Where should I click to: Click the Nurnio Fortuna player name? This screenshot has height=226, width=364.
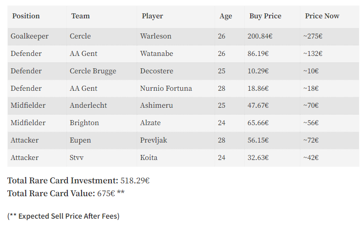[x=166, y=88]
